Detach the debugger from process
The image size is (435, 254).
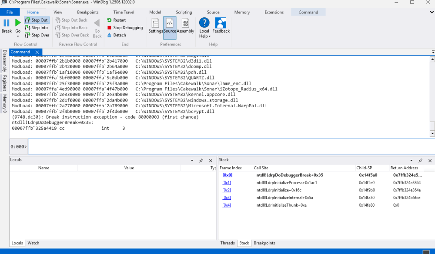(x=117, y=35)
